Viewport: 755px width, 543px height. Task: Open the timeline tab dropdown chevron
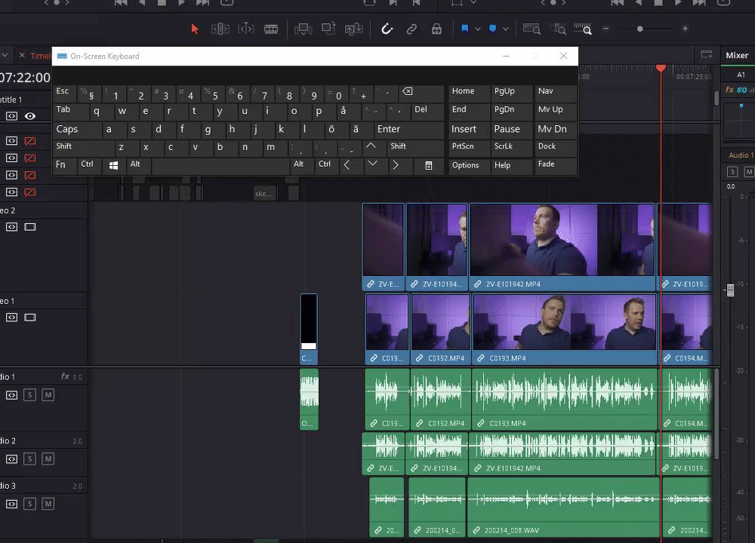[5, 56]
